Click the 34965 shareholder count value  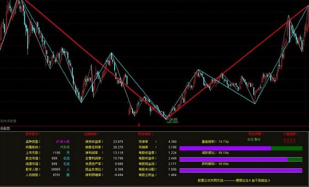tap(56, 169)
